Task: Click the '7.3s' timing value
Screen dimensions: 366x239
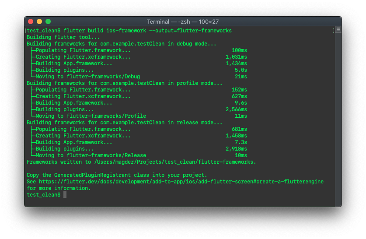Action: [x=241, y=142]
